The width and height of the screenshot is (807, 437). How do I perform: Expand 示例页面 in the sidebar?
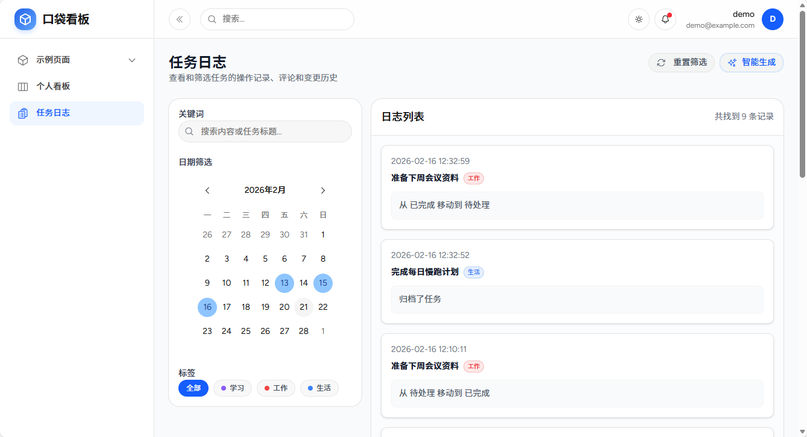(x=131, y=60)
